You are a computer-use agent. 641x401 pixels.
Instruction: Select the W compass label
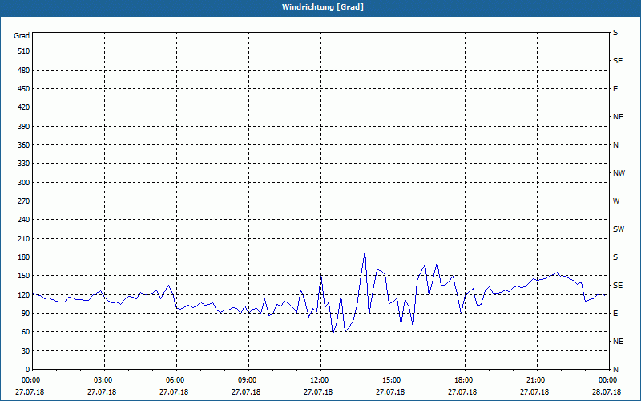click(616, 201)
